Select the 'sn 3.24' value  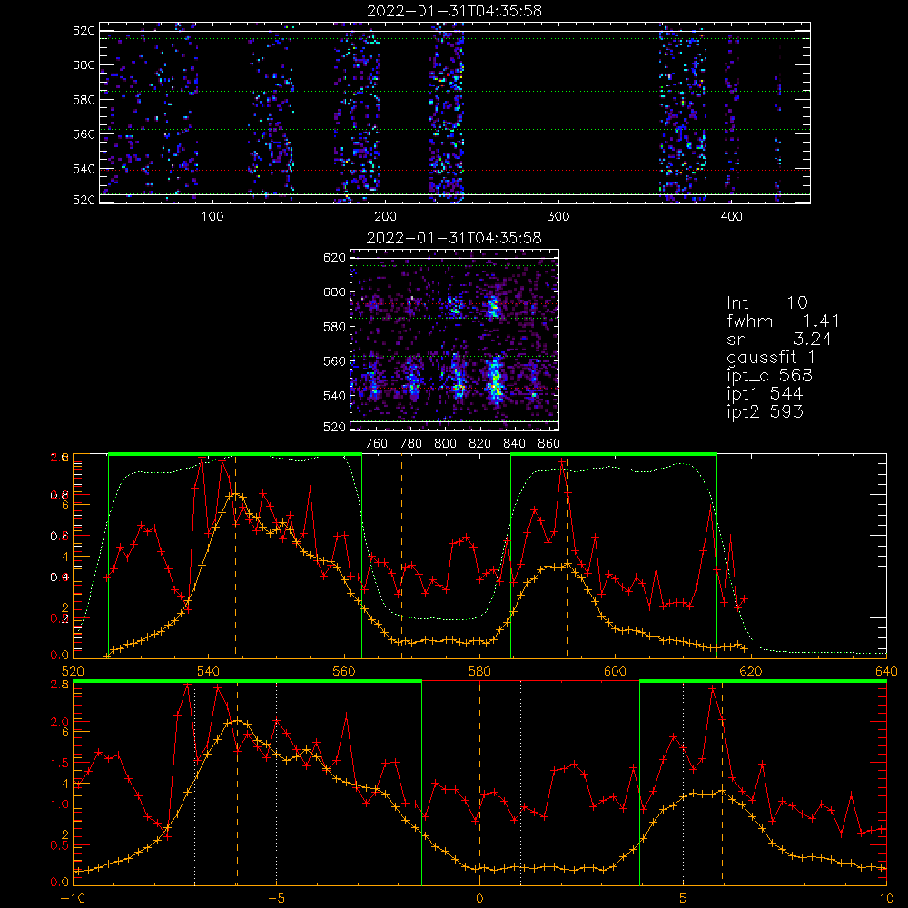click(779, 339)
